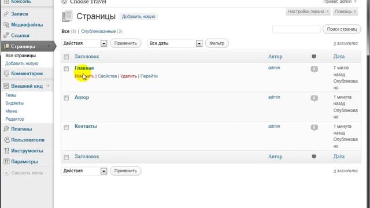The image size is (370, 208).
Task: Open the Записи menu
Action: pyautogui.click(x=19, y=14)
